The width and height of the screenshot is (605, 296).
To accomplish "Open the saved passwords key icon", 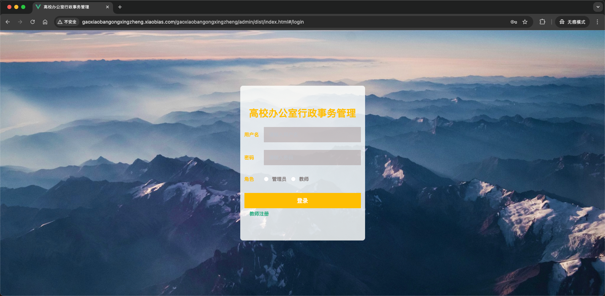I will [514, 22].
